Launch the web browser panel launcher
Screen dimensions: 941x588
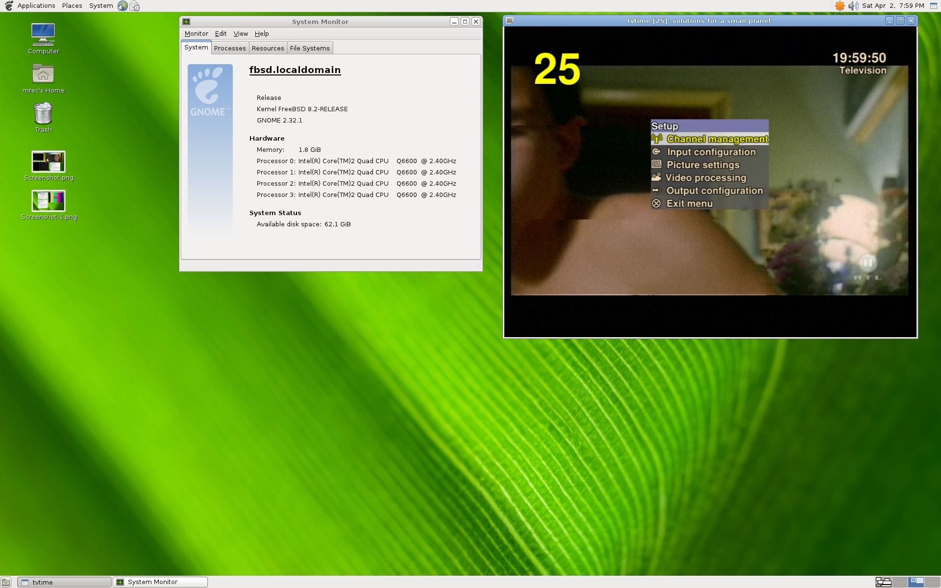[x=123, y=6]
